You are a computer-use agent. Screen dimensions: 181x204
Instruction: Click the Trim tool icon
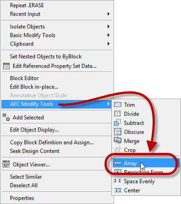118,104
